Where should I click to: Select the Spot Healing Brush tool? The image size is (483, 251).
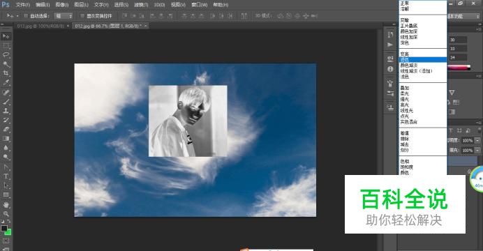[6, 92]
